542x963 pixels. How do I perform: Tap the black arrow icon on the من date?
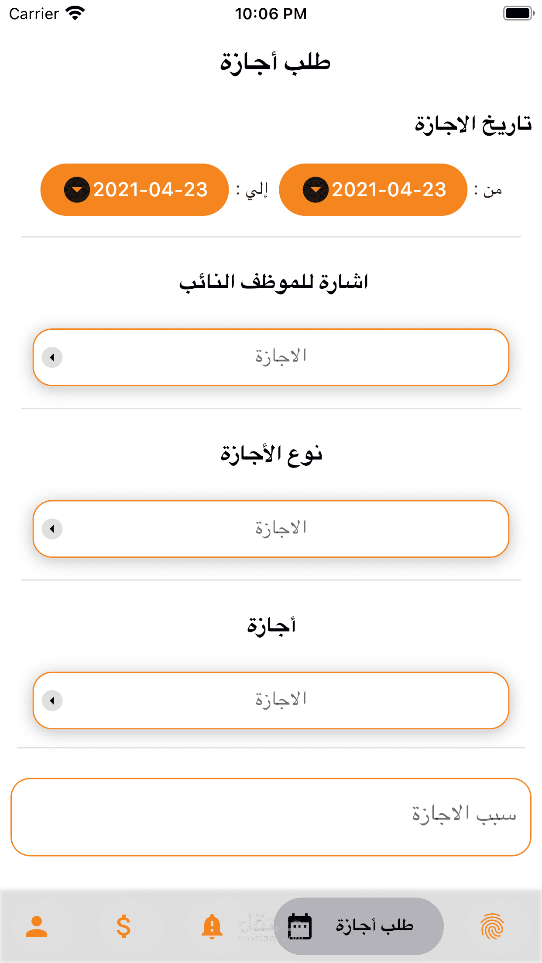(316, 190)
